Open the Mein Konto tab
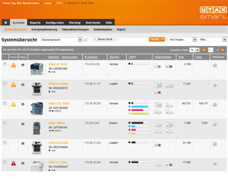The width and height of the screenshot is (228, 191). point(93,23)
